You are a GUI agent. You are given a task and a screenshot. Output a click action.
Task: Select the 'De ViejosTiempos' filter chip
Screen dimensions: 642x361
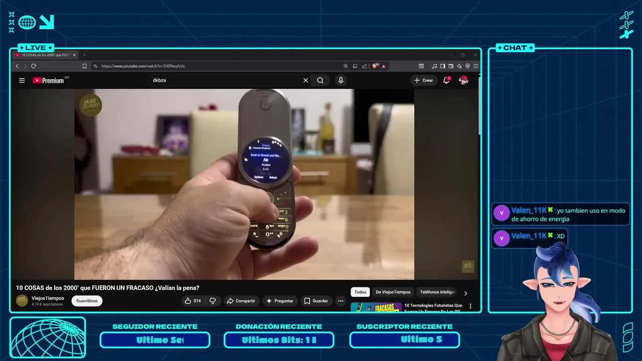tap(393, 292)
